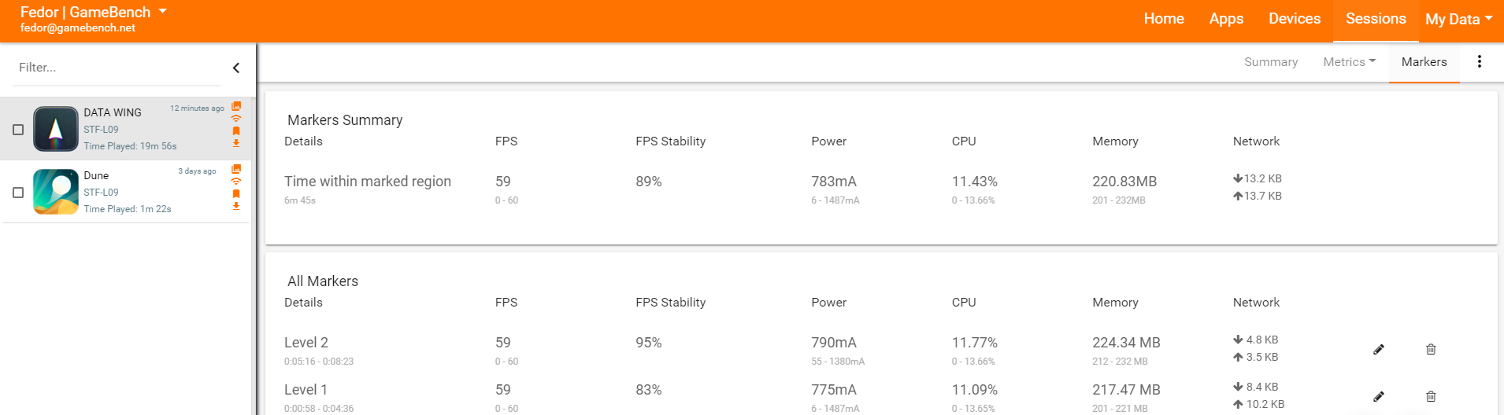Screen dimensions: 1504x415
Task: Edit the Level 2 marker with the pencil
Action: [1379, 350]
